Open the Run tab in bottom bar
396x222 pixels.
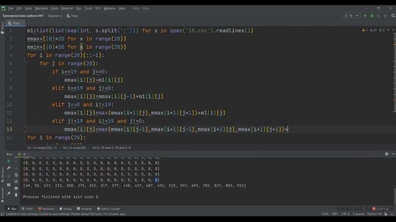point(12,208)
